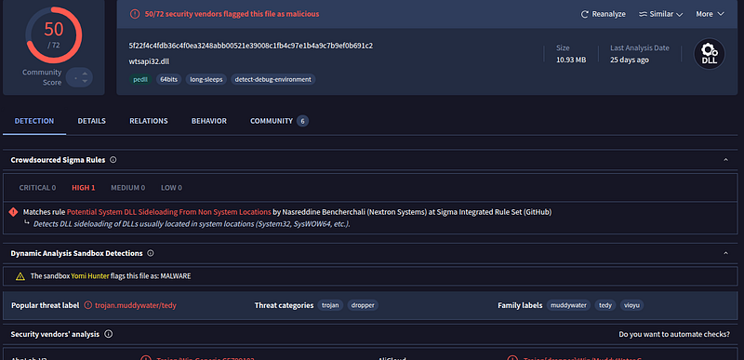Downvote the community score with down arrow
The width and height of the screenshot is (744, 360).
(x=85, y=81)
